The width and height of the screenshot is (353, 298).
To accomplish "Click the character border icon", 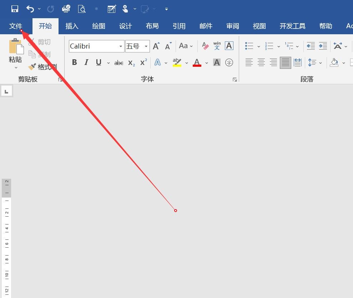I will coord(229,46).
